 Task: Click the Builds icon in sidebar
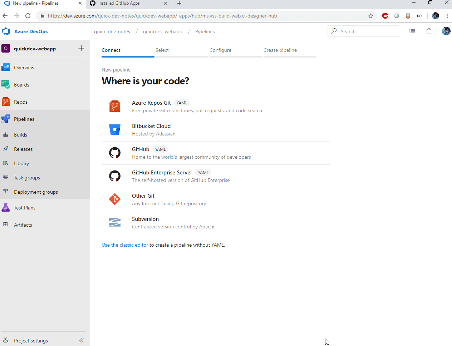pos(6,135)
